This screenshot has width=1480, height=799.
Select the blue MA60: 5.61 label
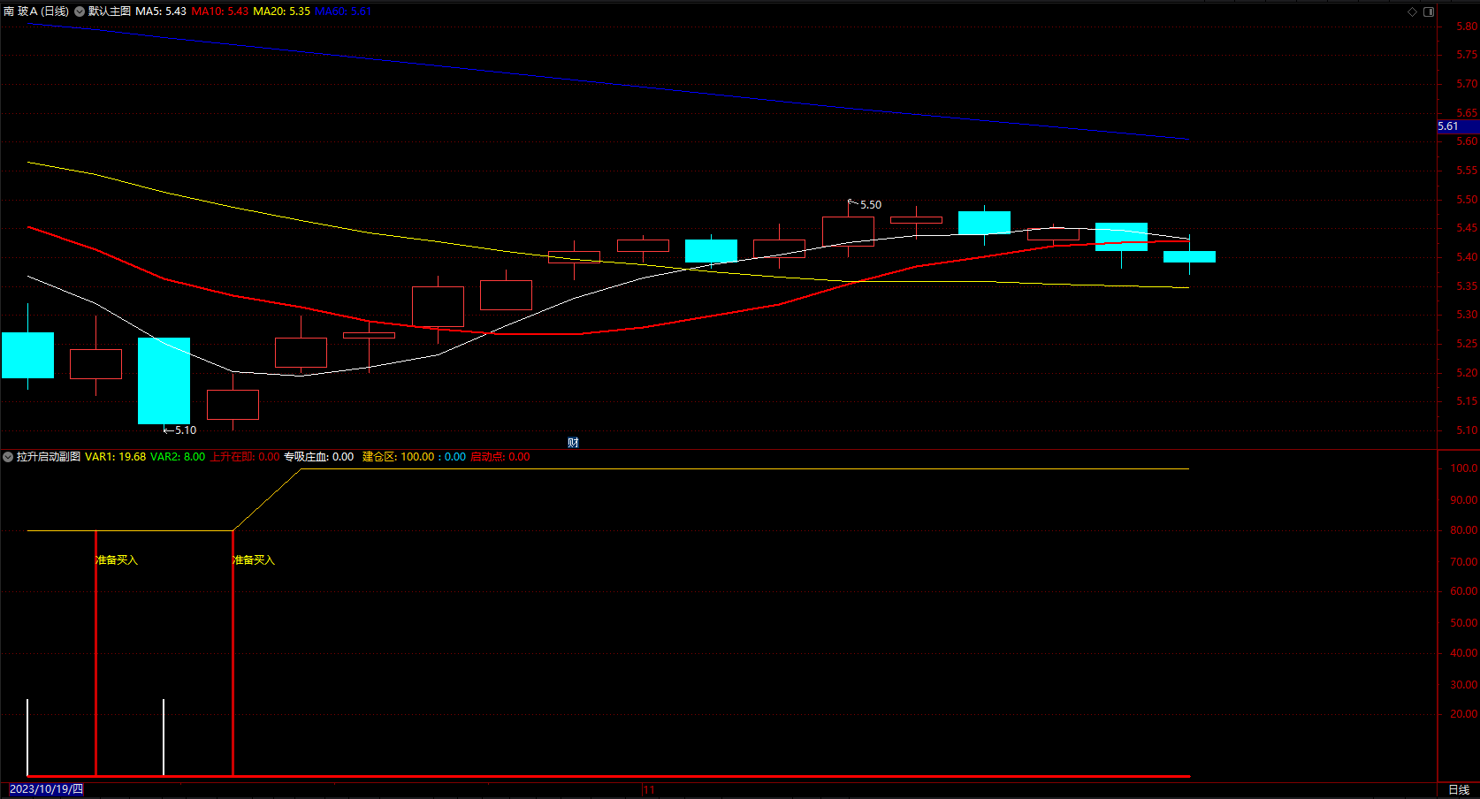[343, 11]
